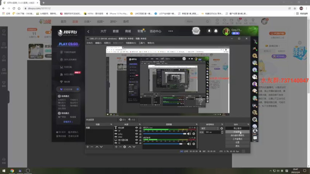Image resolution: width=310 pixels, height=174 pixels.
Task: Expand the 特色模式 section in 5E sidebar
Action: tap(64, 113)
